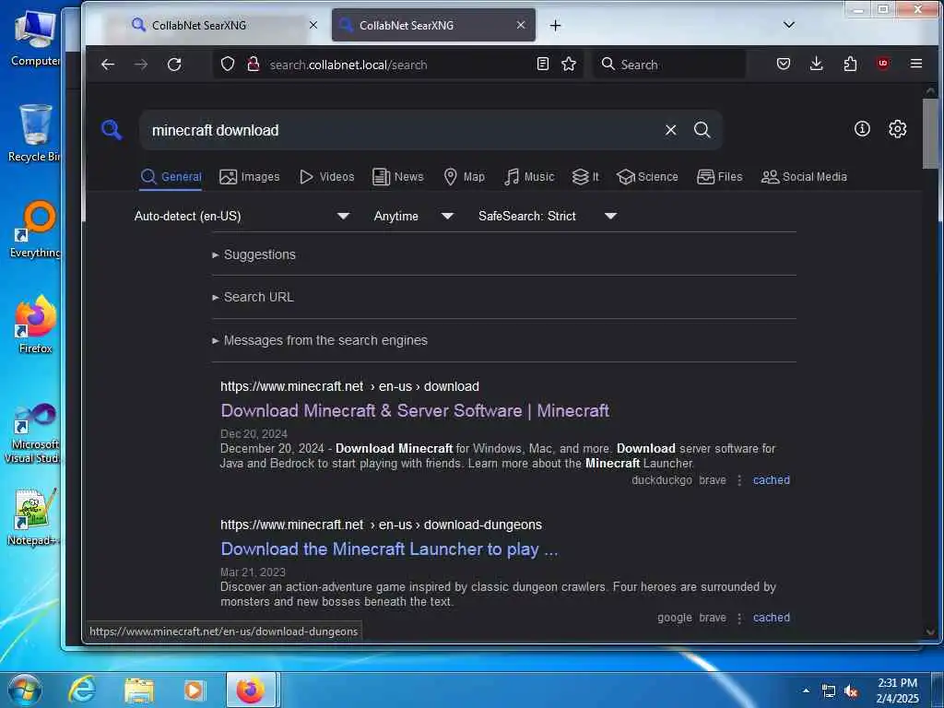
Task: Reload the page with refresh icon
Action: 174,65
